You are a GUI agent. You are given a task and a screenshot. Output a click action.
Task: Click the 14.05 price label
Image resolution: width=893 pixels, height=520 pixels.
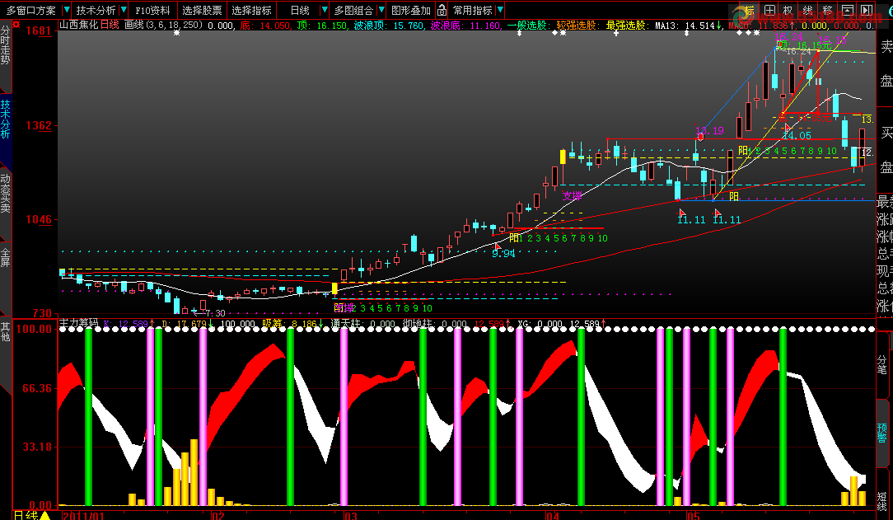(x=797, y=135)
